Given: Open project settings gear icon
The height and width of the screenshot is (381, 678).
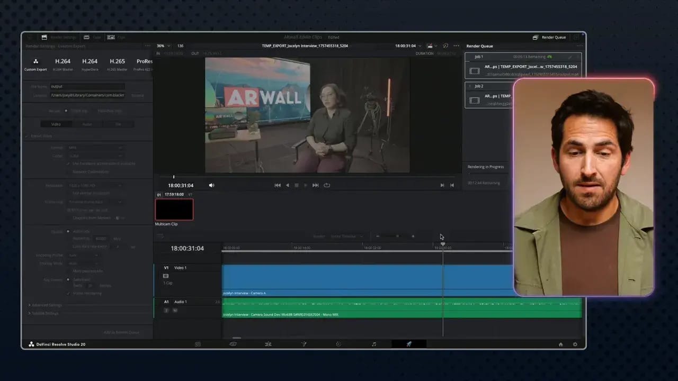Looking at the screenshot, I should click(575, 344).
